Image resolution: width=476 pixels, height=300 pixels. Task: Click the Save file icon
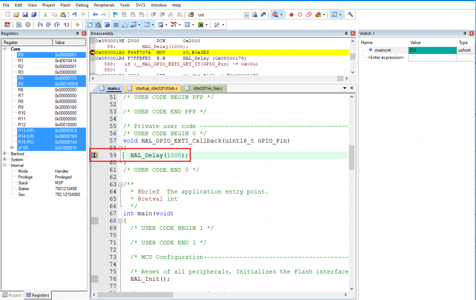click(25, 15)
